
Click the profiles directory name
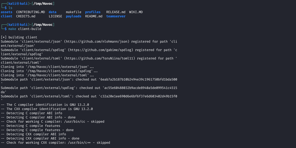click(x=93, y=12)
